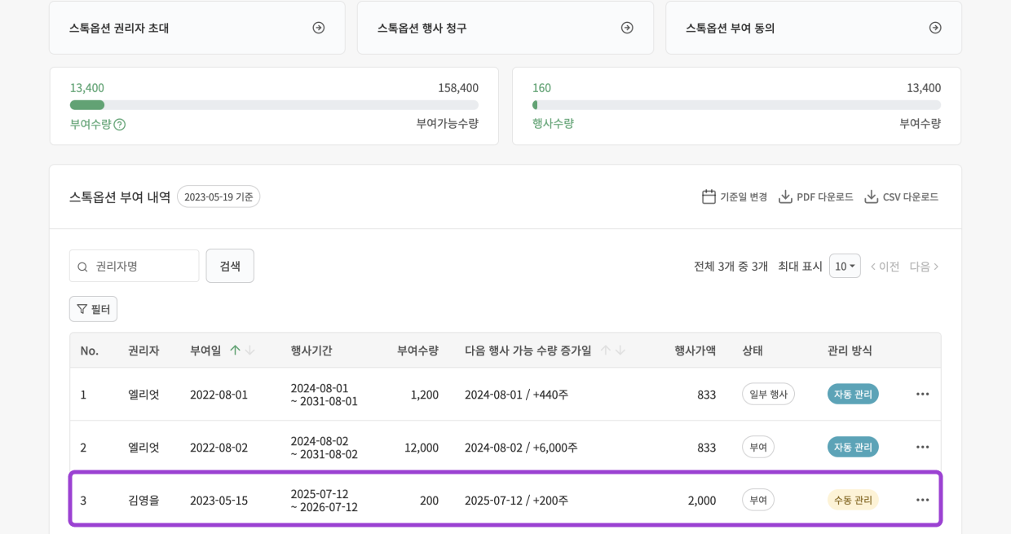The height and width of the screenshot is (534, 1011).
Task: Open more options menu for row 1 엘리엇
Action: 922,394
